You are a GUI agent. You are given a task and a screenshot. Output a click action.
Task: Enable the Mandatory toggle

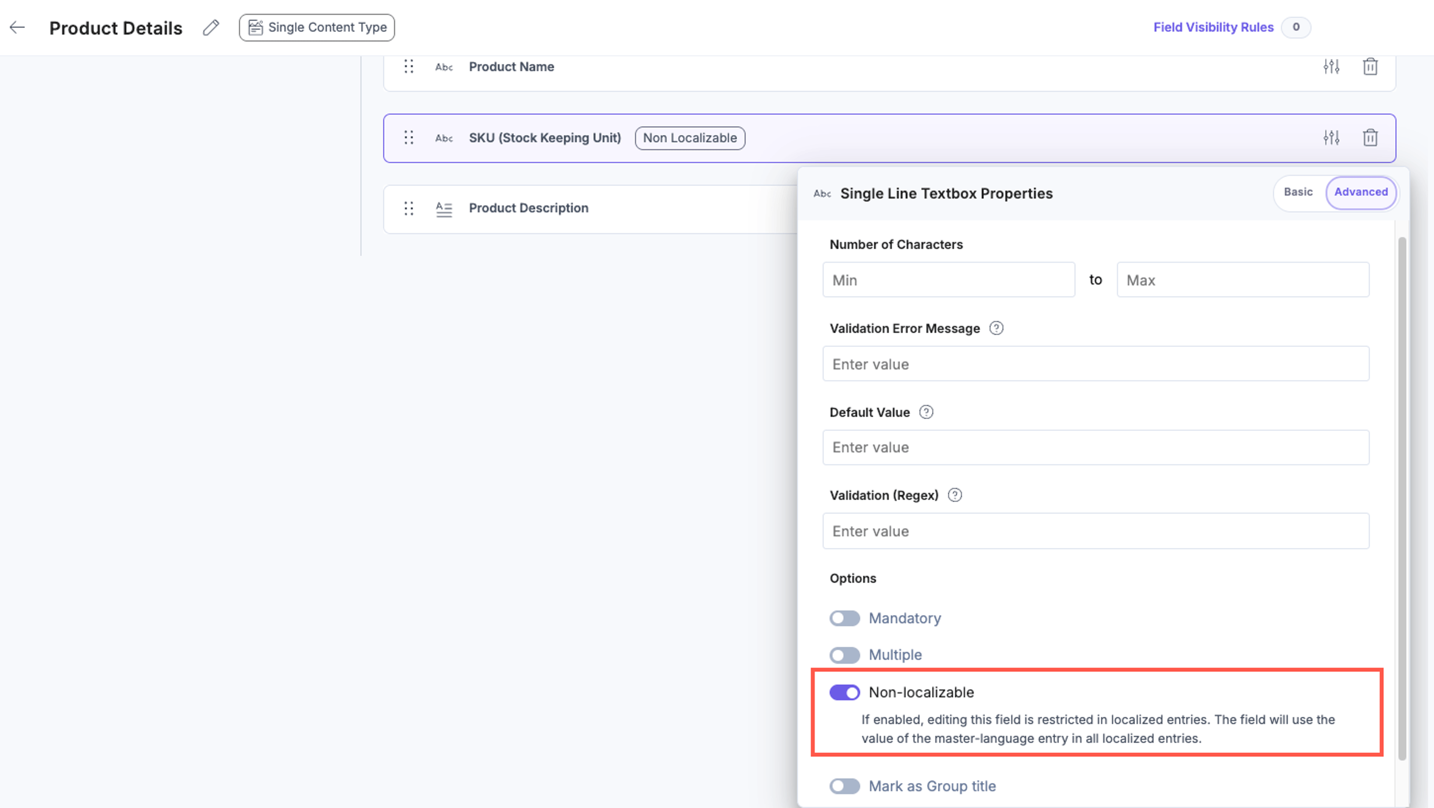tap(844, 618)
